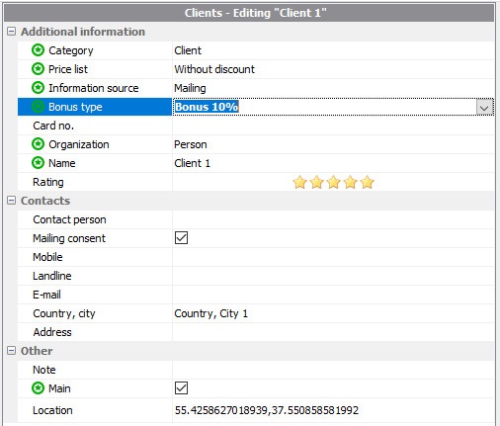Click the E-mail value field
Viewport: 500px width, 426px height.
(x=333, y=295)
